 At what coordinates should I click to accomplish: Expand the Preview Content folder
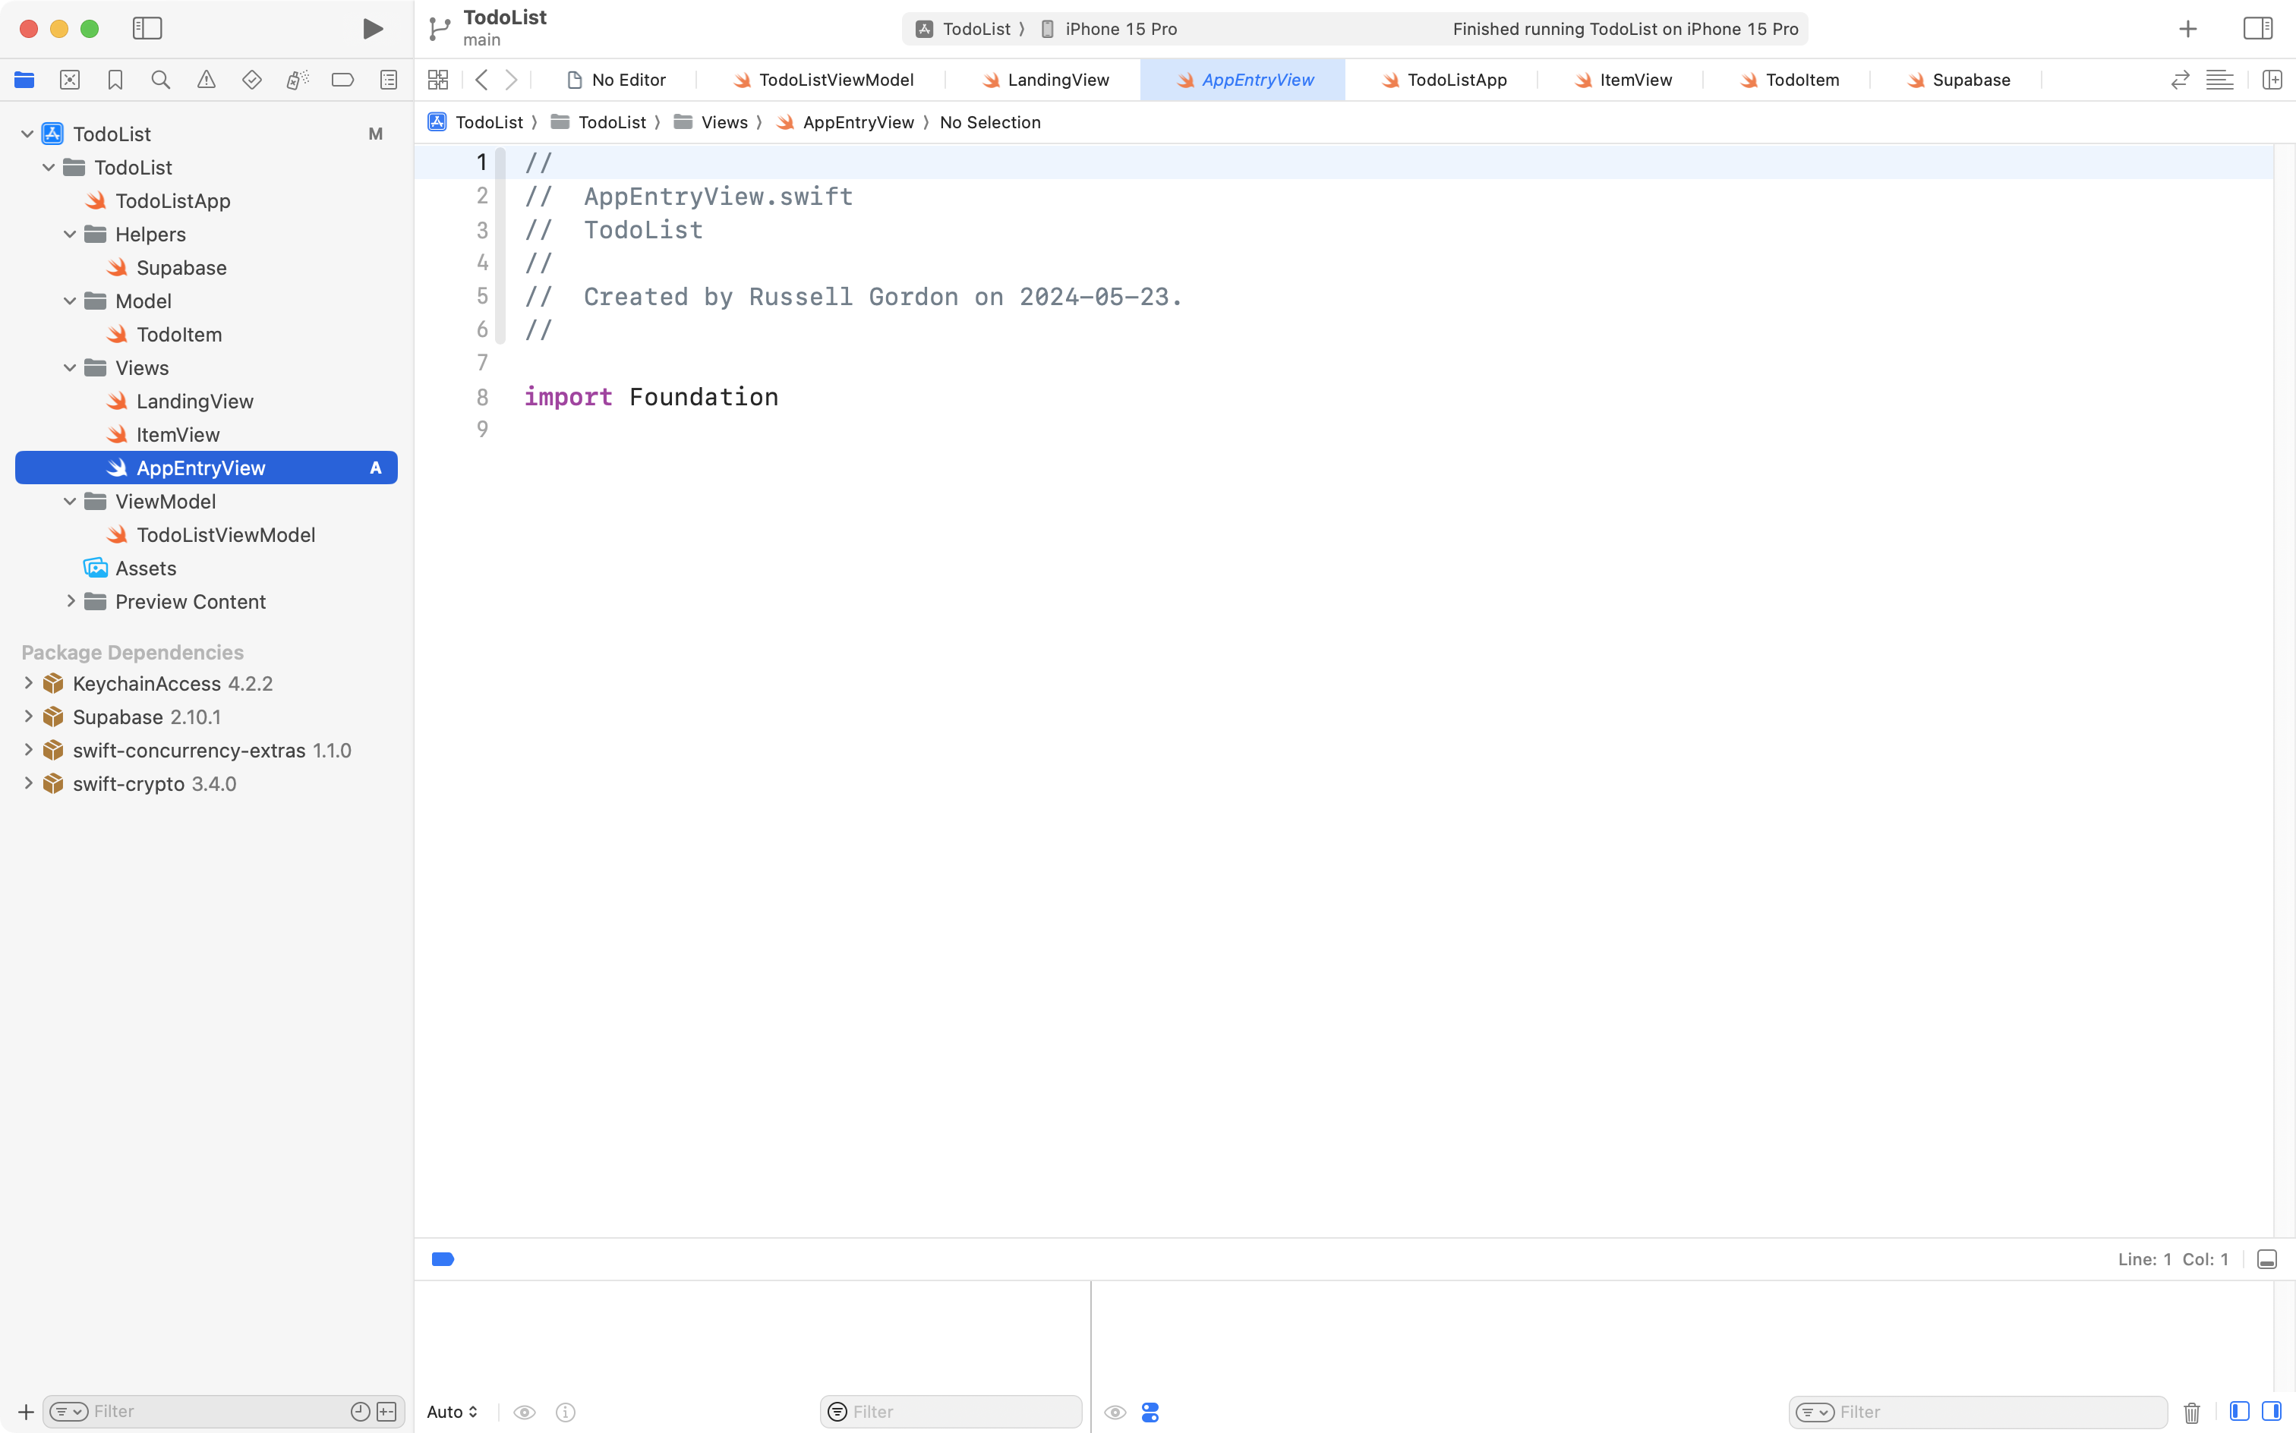click(71, 601)
